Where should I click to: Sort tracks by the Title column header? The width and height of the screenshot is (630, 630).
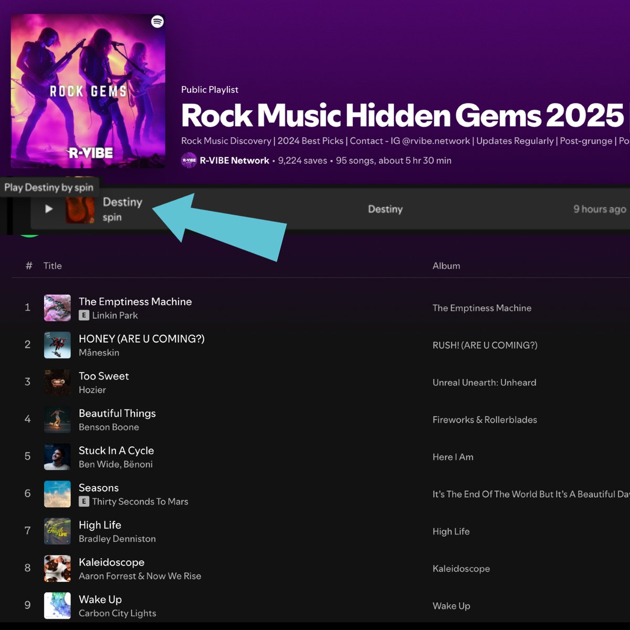point(52,266)
